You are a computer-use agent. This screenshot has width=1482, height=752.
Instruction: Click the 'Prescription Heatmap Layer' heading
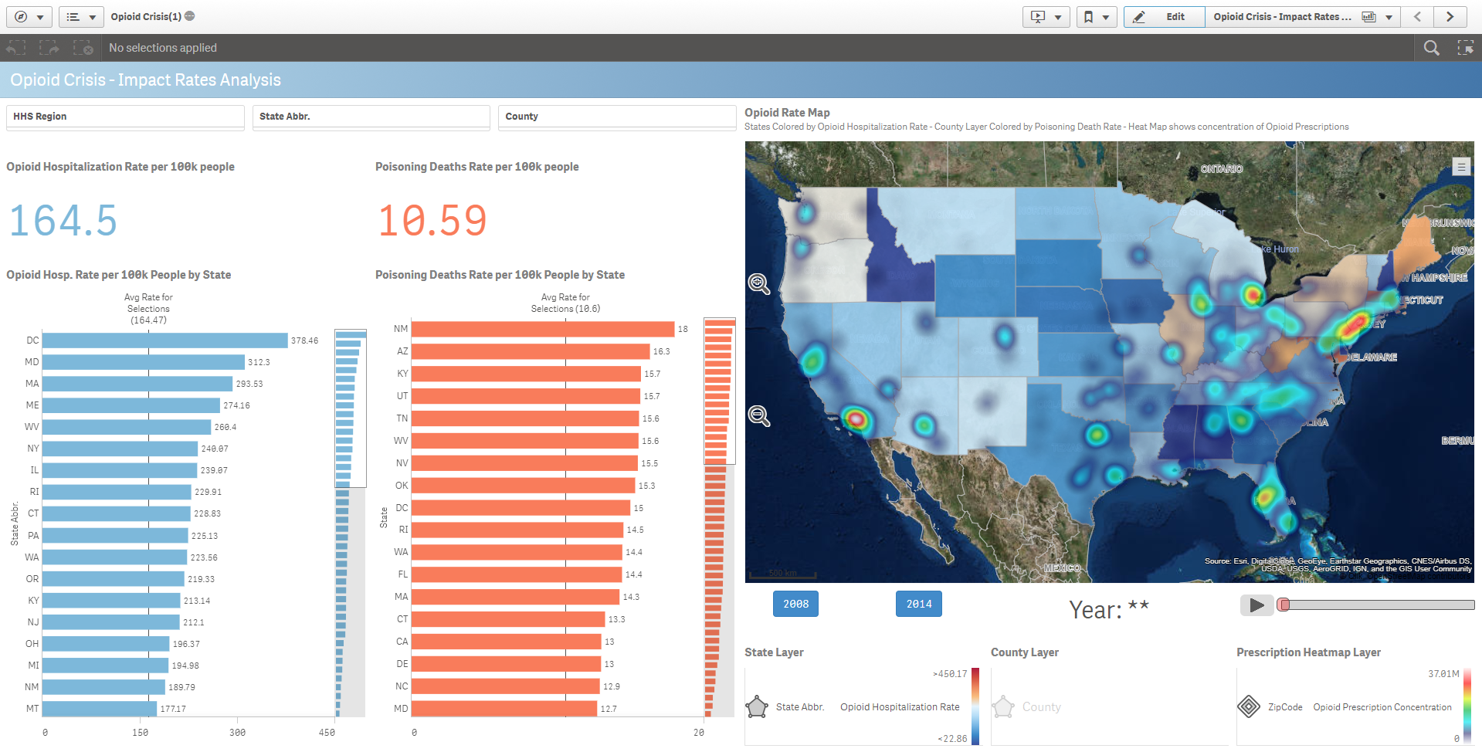click(x=1308, y=652)
